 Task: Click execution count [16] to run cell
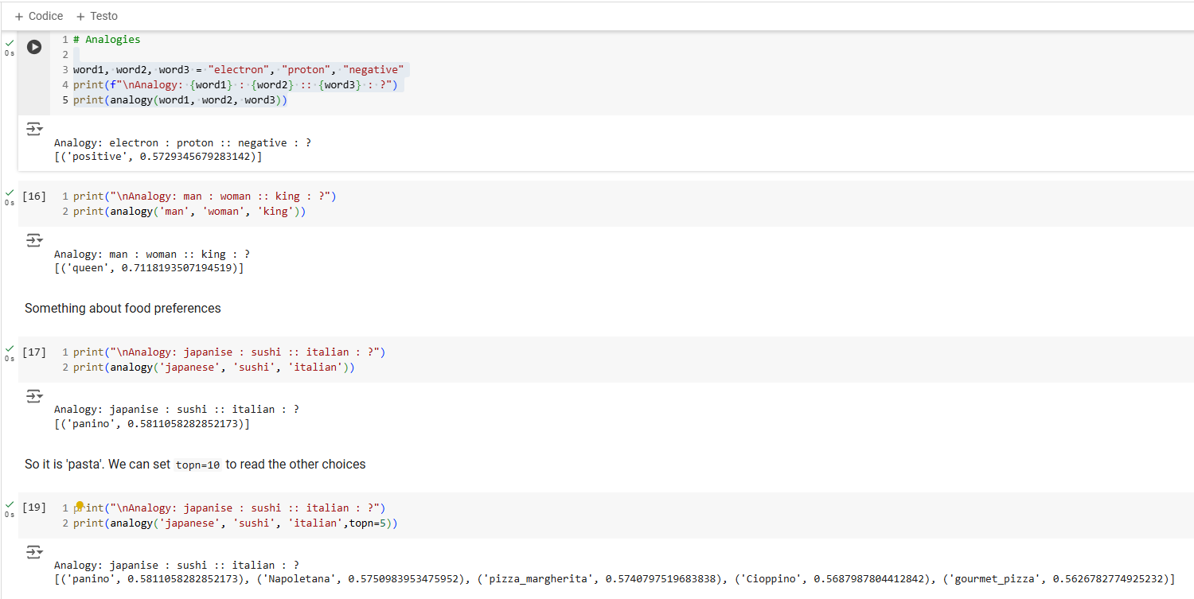coord(34,196)
